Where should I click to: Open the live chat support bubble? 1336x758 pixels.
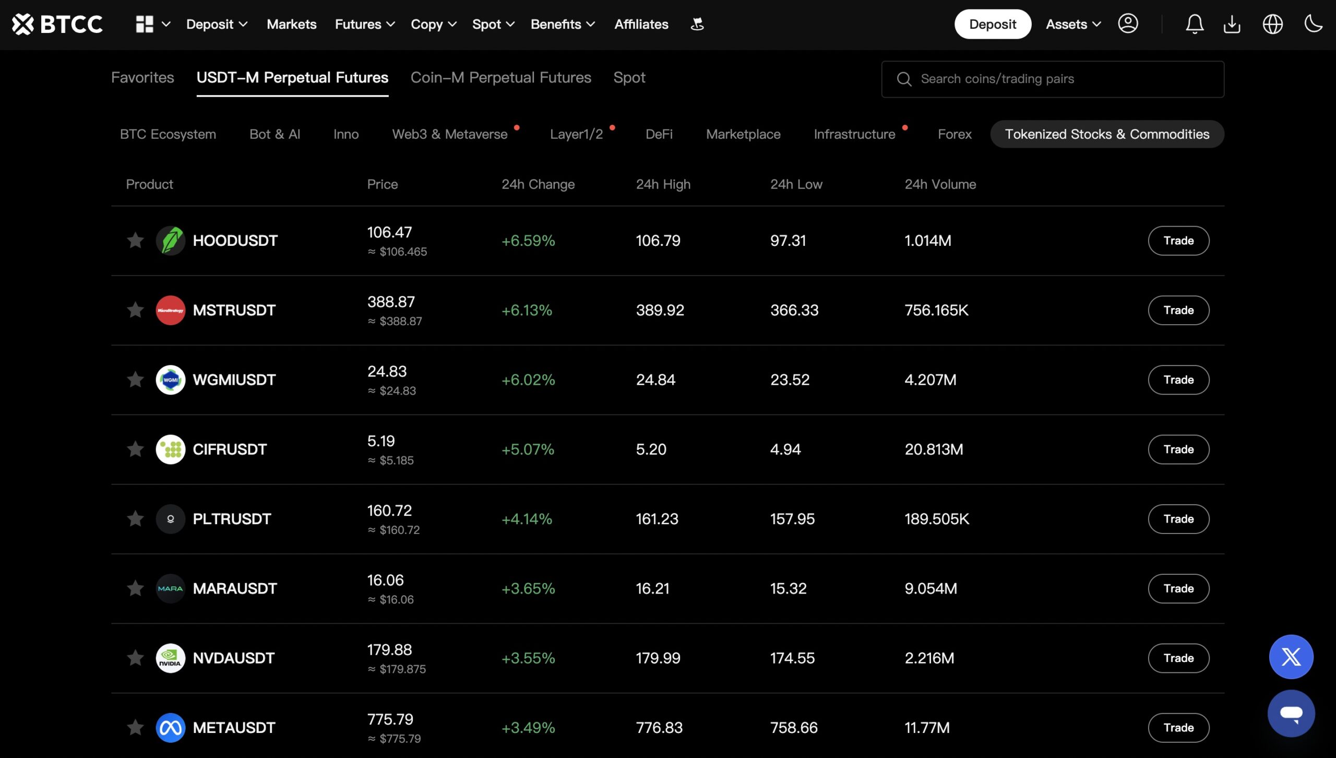[1291, 713]
